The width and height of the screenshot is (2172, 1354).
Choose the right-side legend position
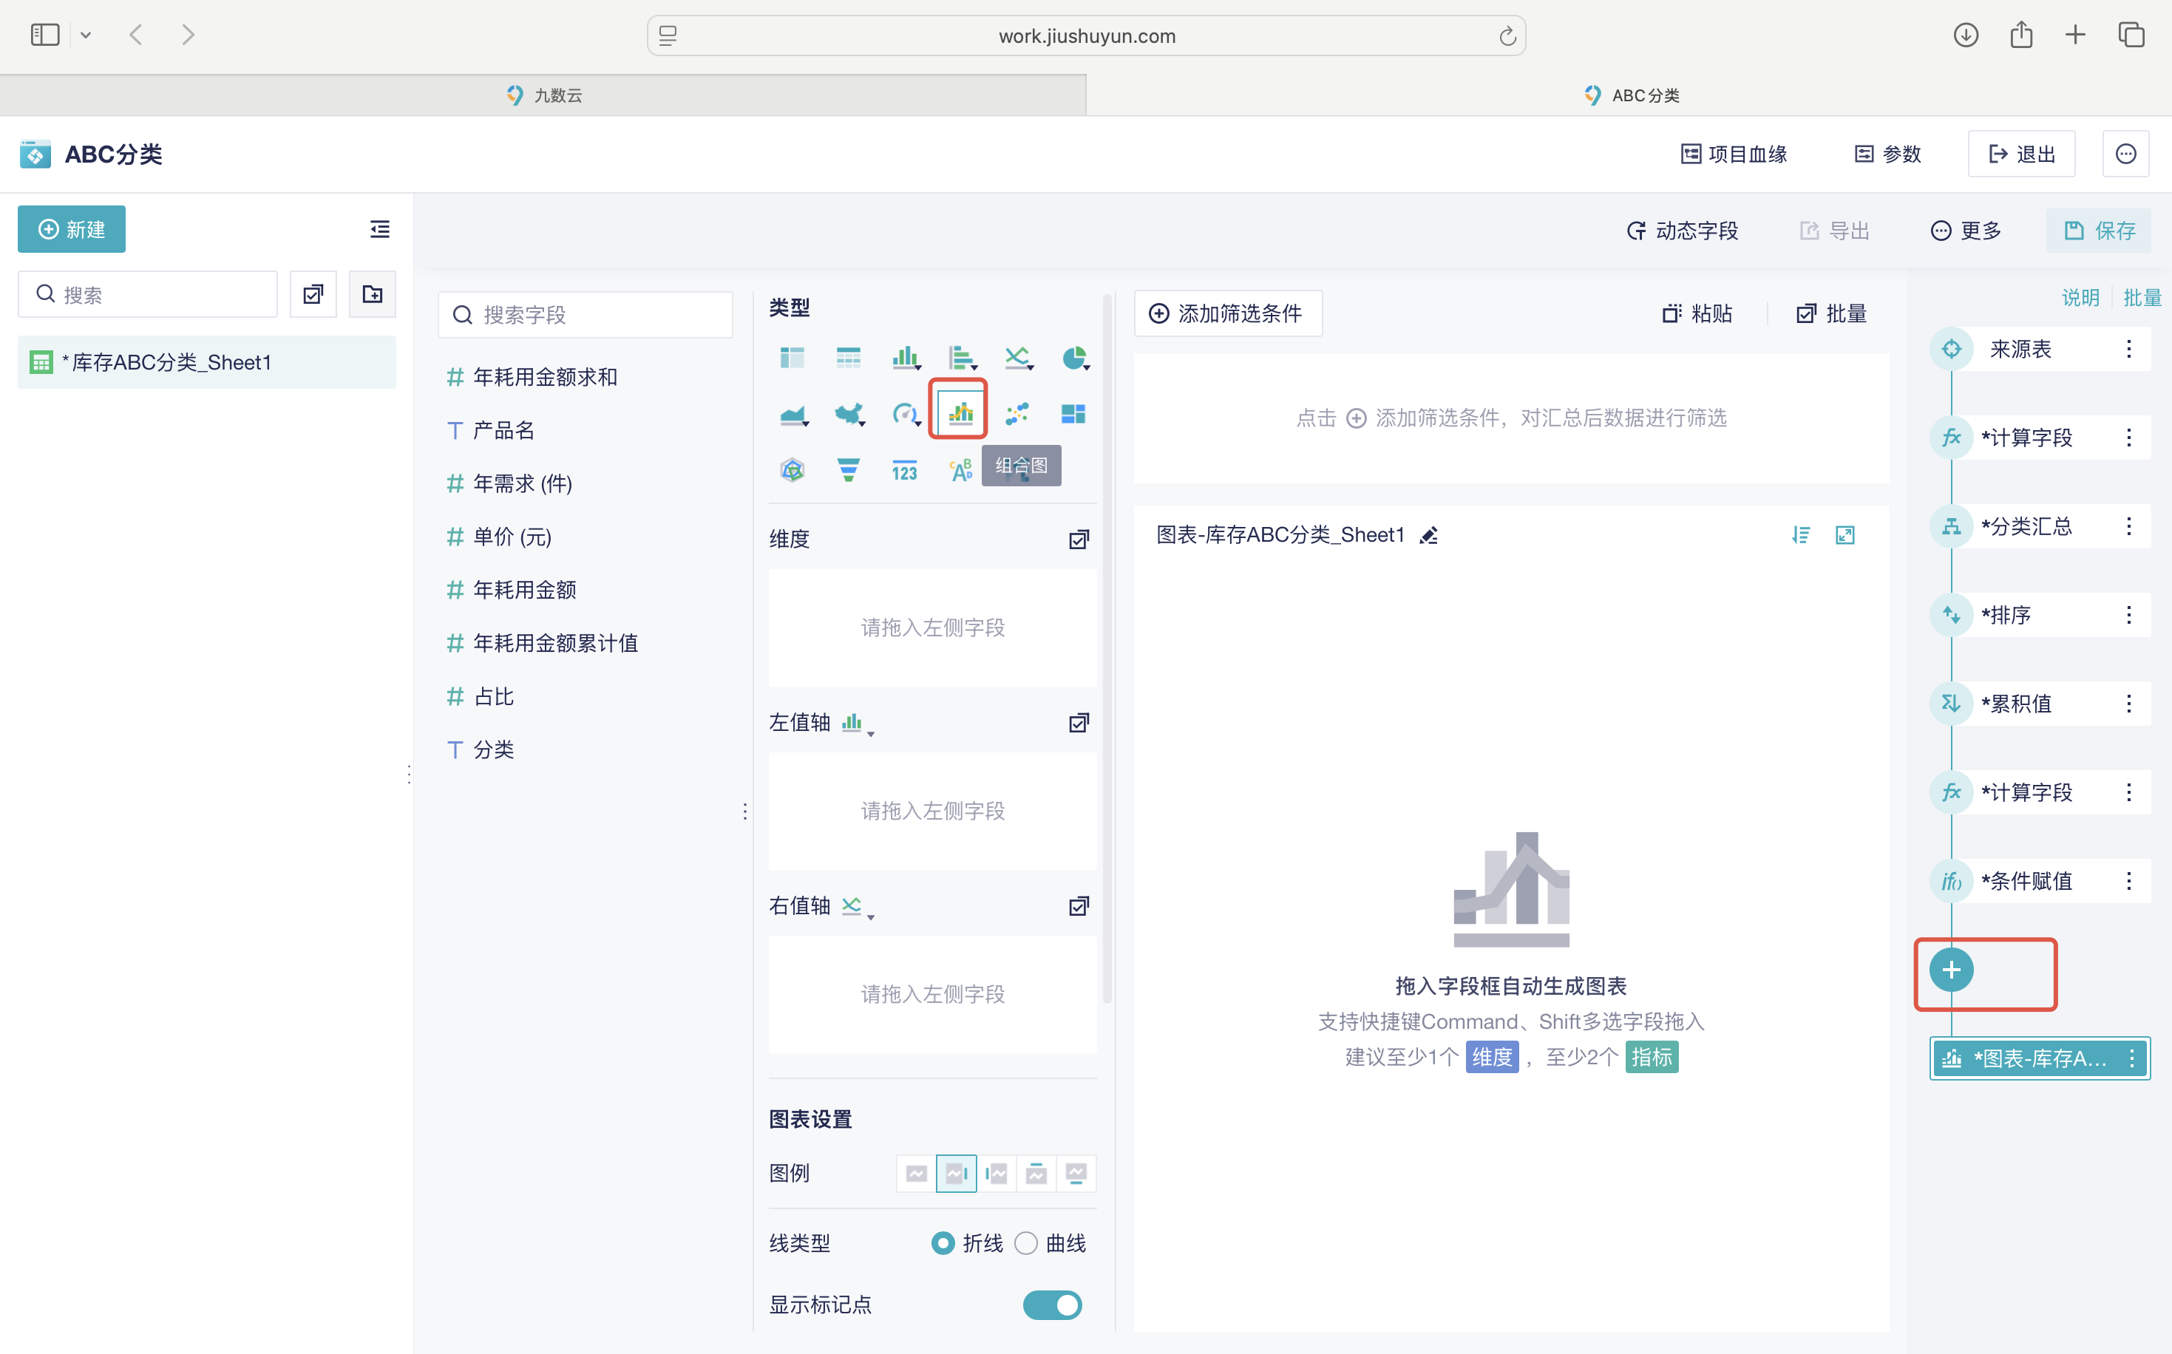957,1173
